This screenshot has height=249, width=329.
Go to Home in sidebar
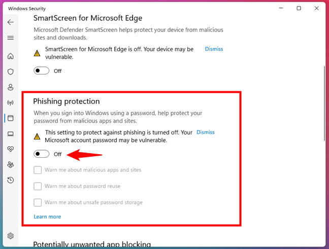11,56
